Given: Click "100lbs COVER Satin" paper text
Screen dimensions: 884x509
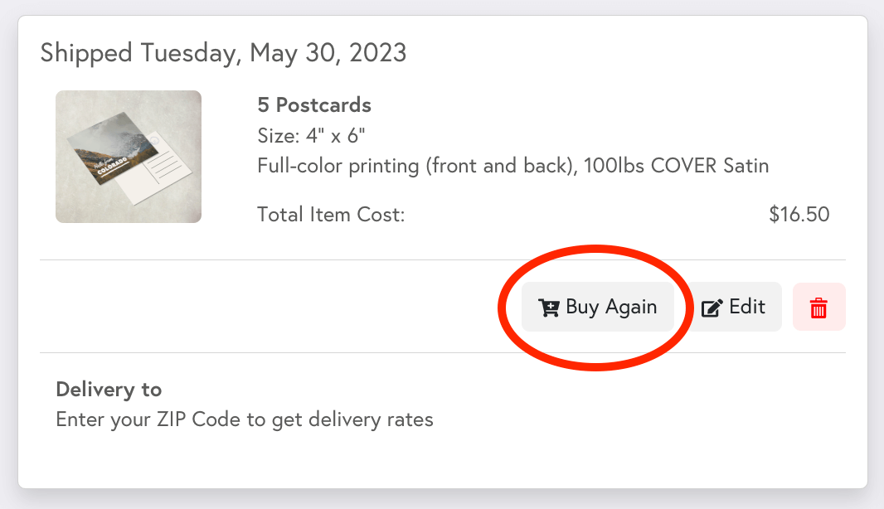Looking at the screenshot, I should (676, 165).
